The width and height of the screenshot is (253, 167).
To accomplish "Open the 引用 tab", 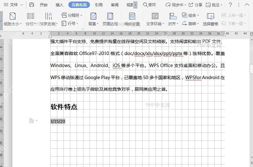I will pyautogui.click(x=98, y=5).
